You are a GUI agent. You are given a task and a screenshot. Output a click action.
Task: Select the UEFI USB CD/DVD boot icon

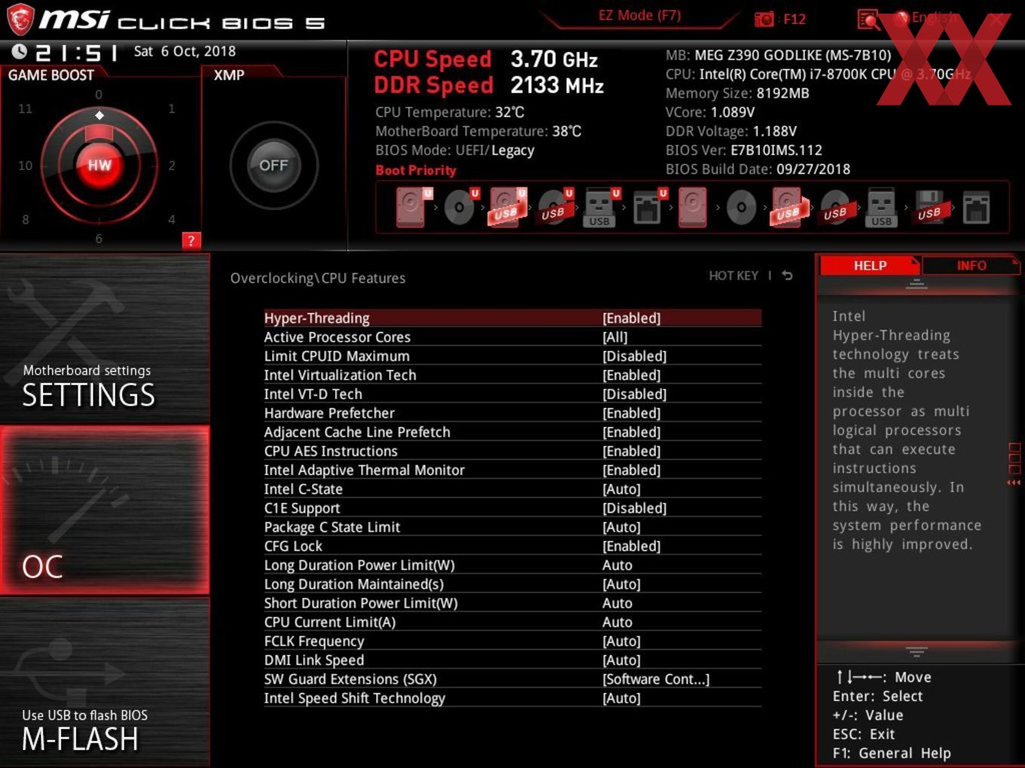coord(555,207)
